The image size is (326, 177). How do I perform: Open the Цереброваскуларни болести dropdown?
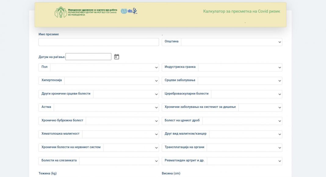coord(246,94)
